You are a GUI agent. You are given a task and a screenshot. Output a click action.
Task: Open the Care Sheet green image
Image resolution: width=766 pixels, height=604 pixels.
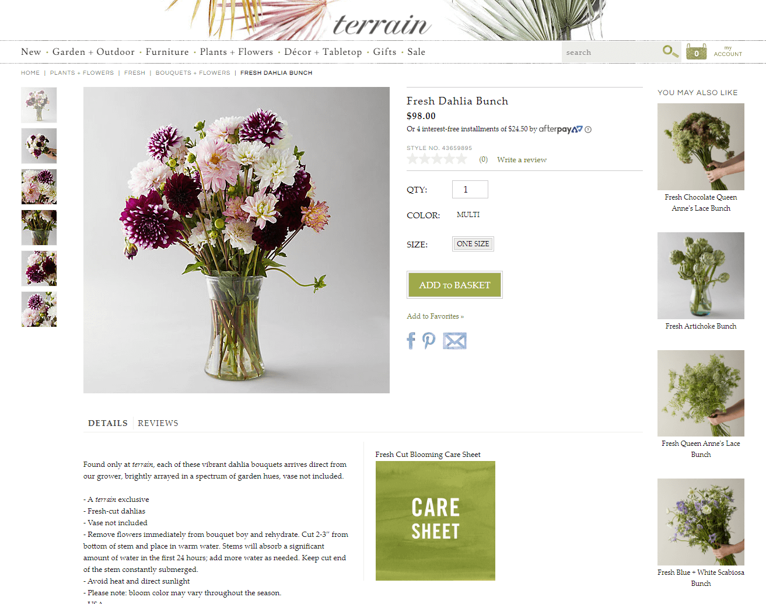tap(435, 521)
